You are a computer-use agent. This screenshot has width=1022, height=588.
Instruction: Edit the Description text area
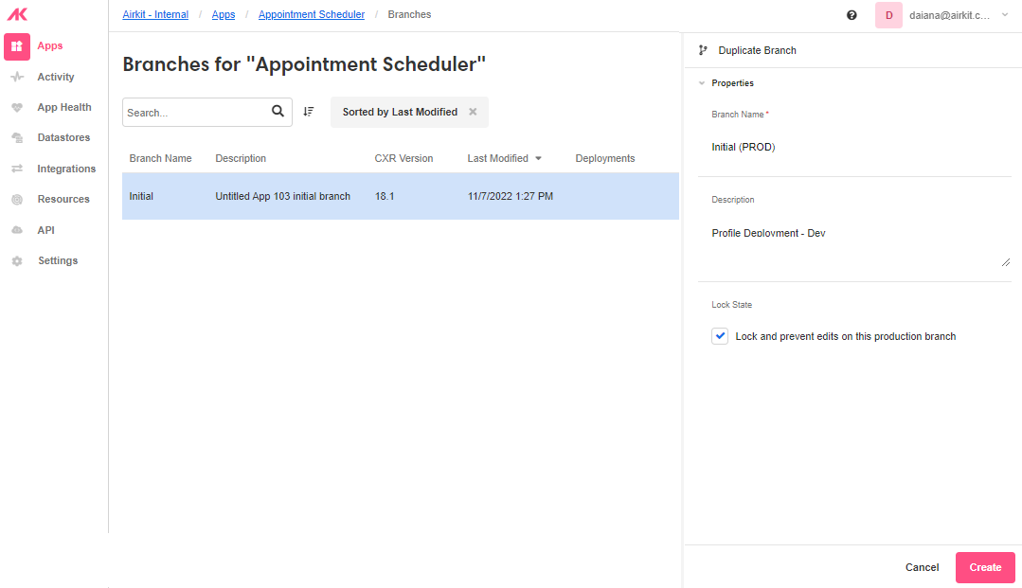[854, 242]
